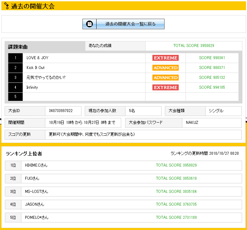Select song number 1 black box
The height and width of the screenshot is (230, 247).
[15, 58]
